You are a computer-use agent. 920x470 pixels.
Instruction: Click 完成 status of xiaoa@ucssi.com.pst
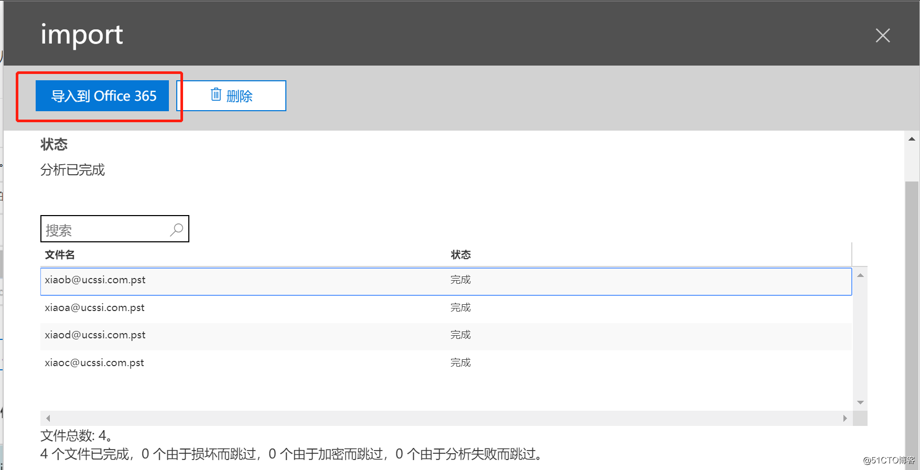click(x=461, y=308)
